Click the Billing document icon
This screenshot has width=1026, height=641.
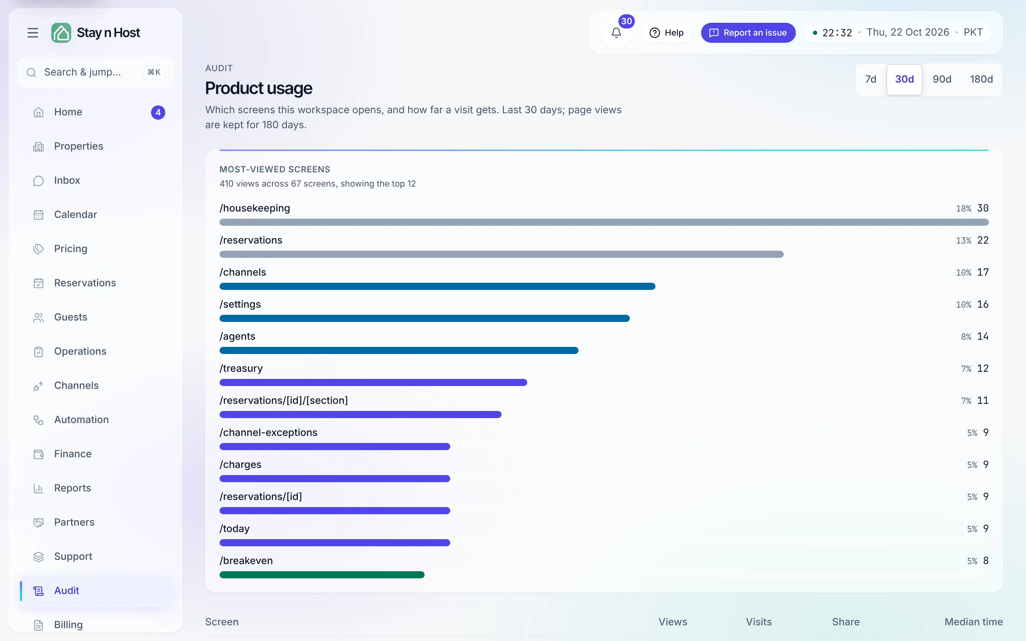click(38, 625)
